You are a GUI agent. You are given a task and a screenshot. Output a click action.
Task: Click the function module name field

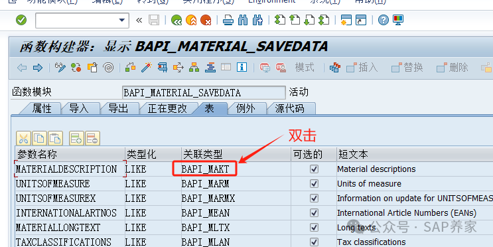pyautogui.click(x=204, y=93)
